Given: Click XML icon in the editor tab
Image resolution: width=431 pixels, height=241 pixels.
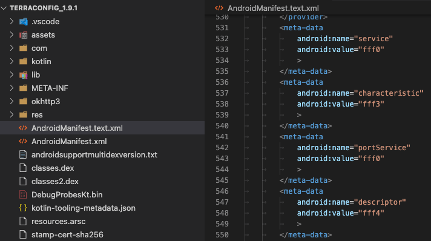Looking at the screenshot, I should [x=219, y=8].
